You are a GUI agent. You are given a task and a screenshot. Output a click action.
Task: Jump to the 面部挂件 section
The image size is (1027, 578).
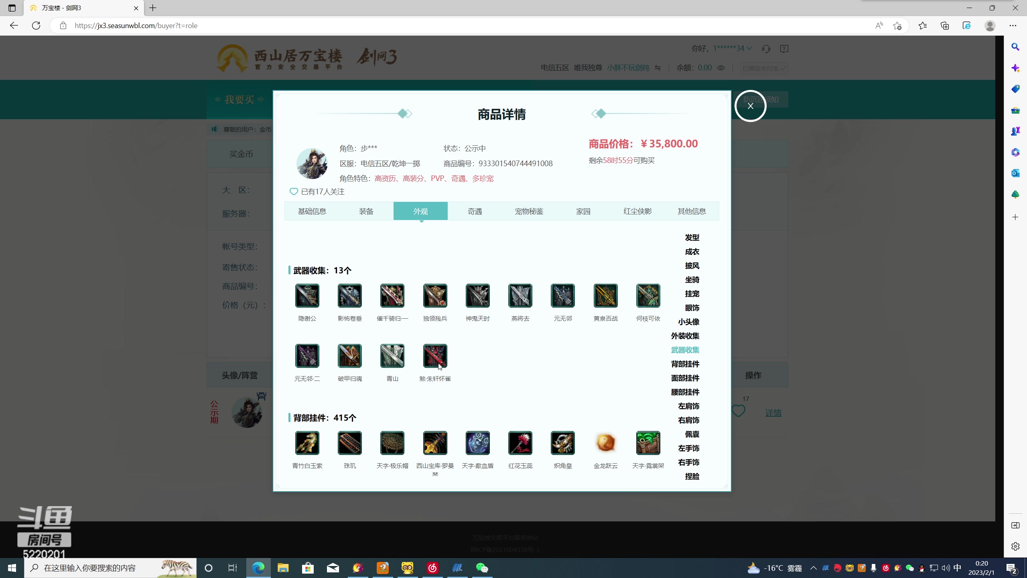685,378
